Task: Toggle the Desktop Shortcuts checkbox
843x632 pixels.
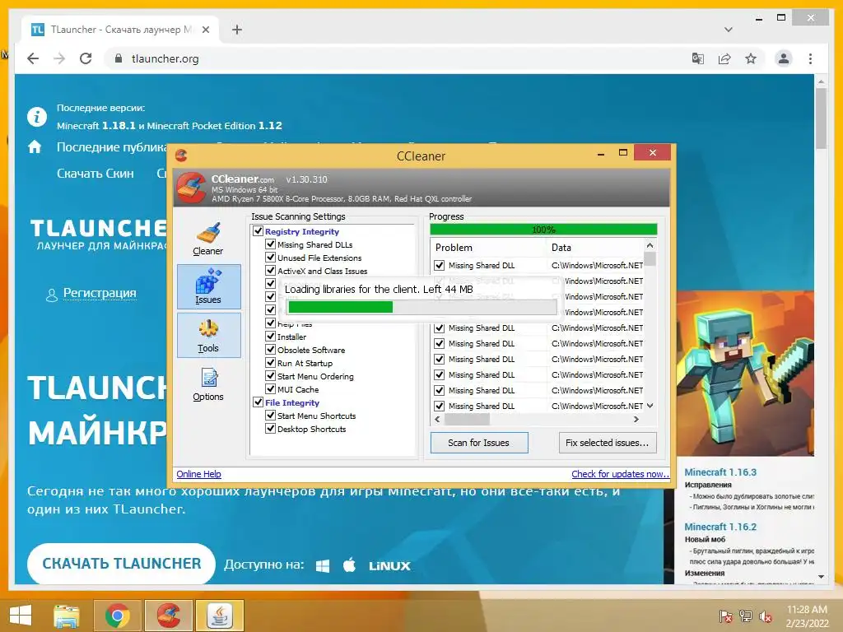Action: tap(271, 428)
